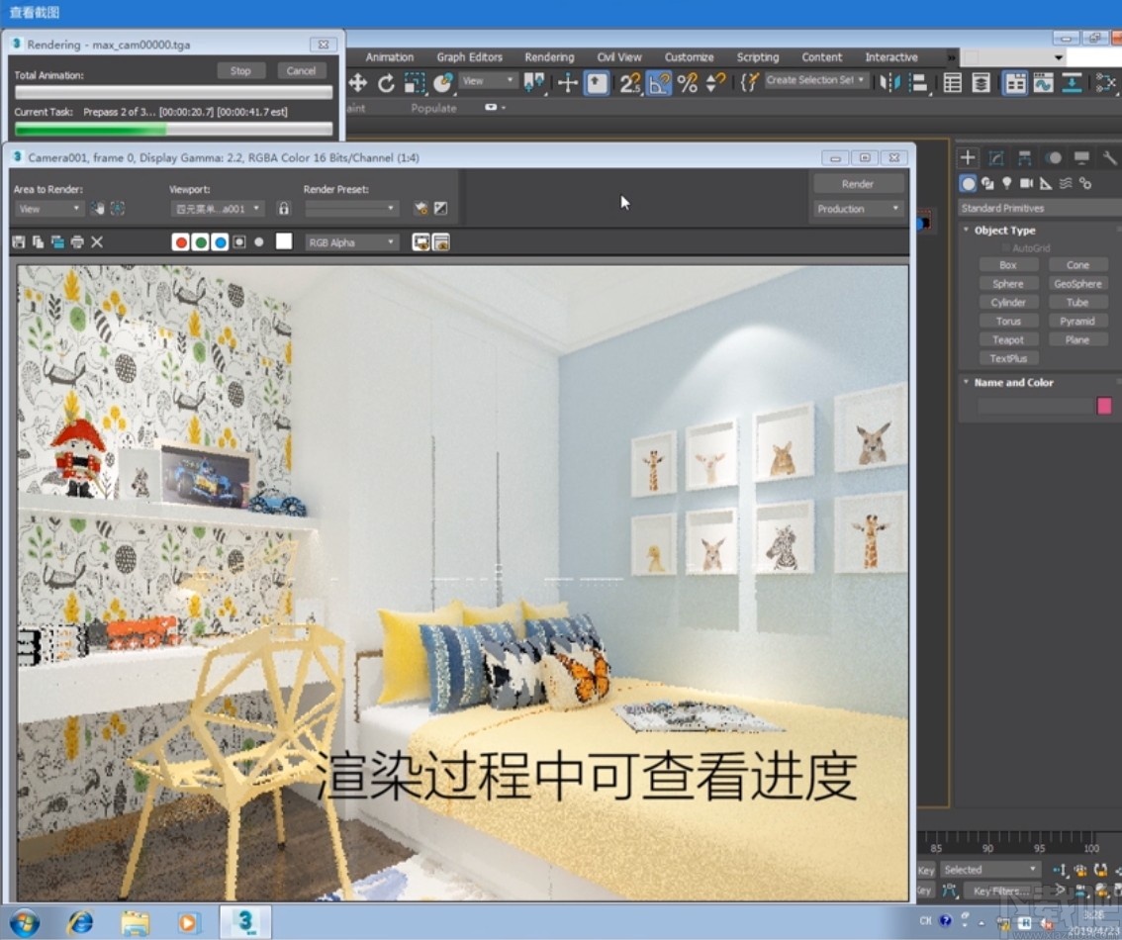Click the Key Filters button
Viewport: 1122px width, 940px height.
[1000, 891]
